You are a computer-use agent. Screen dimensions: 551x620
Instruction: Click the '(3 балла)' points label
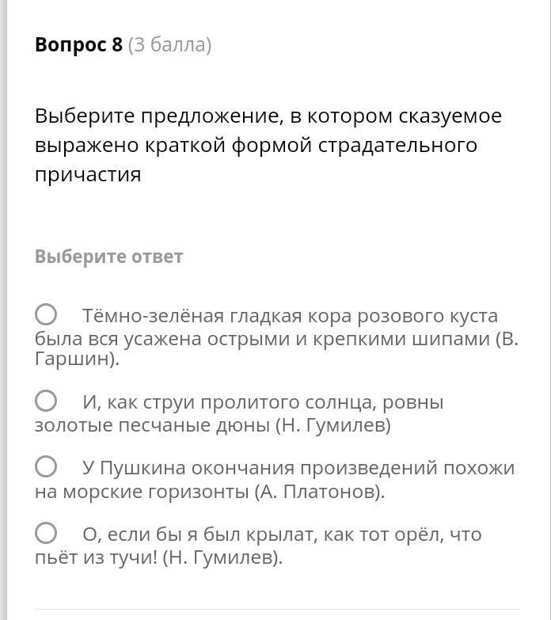(x=169, y=45)
